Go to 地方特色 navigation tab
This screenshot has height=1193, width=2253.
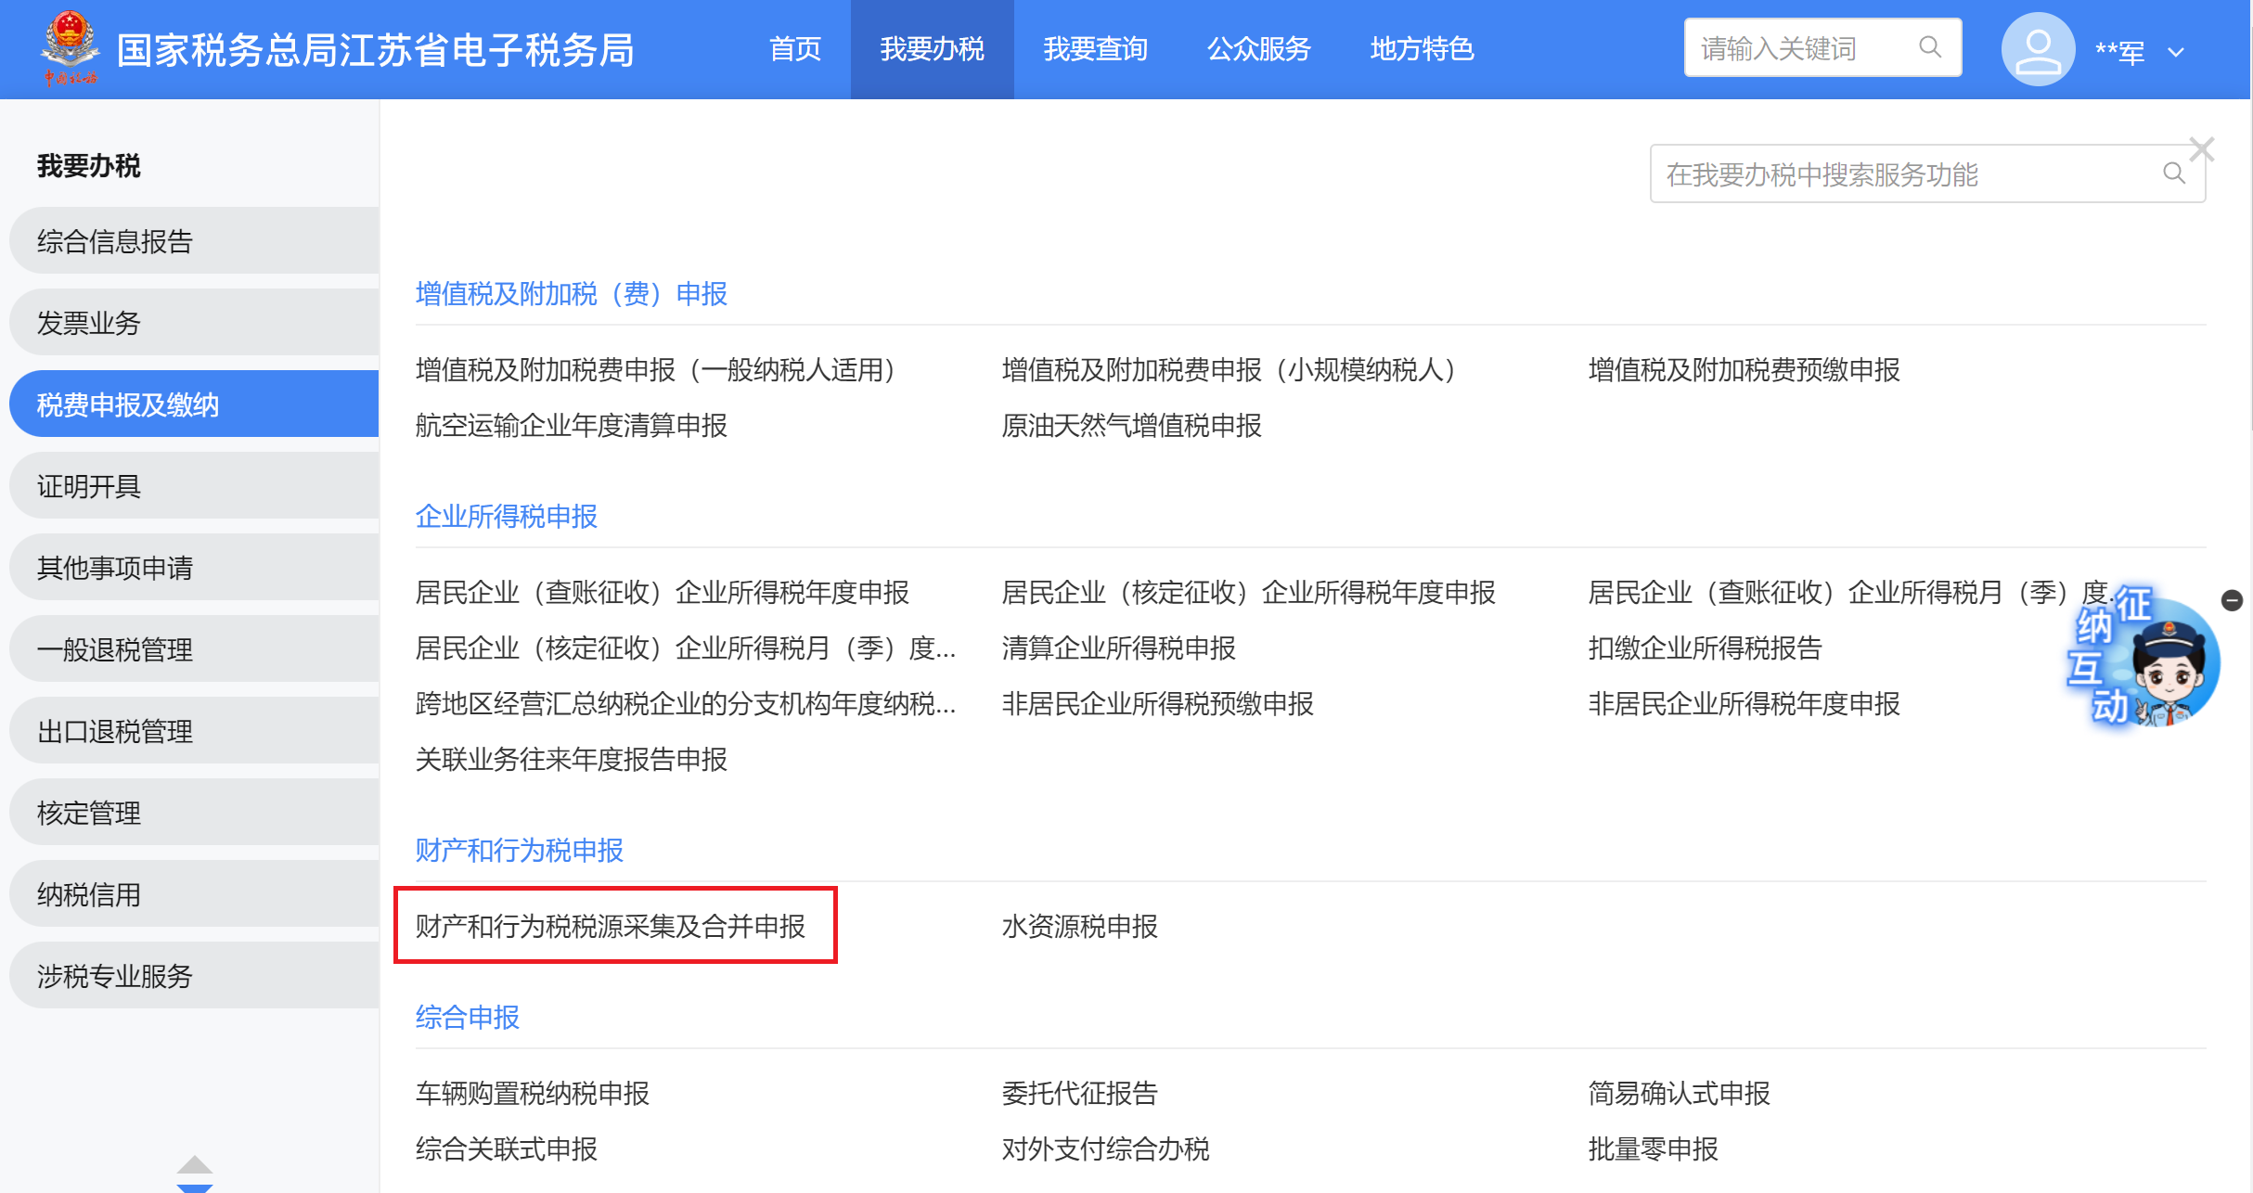pyautogui.click(x=1422, y=49)
